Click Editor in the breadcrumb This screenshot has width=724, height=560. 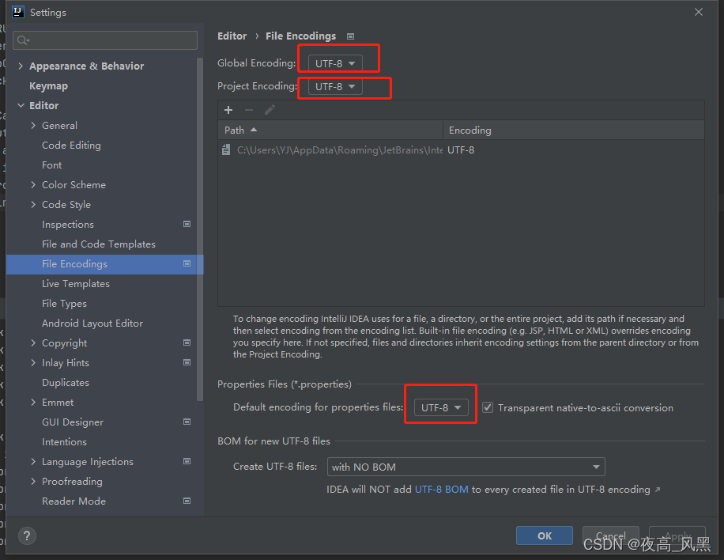232,36
